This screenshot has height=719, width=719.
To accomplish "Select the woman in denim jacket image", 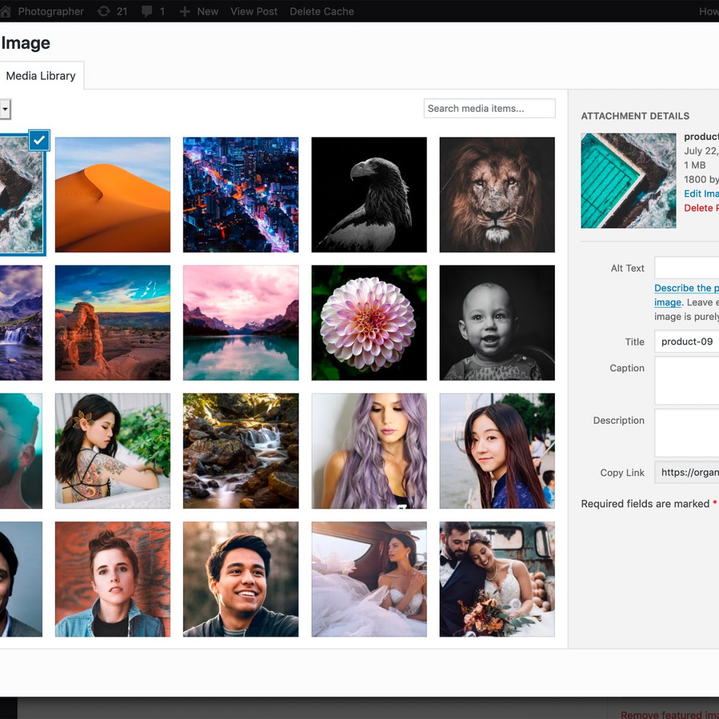I will (x=113, y=579).
